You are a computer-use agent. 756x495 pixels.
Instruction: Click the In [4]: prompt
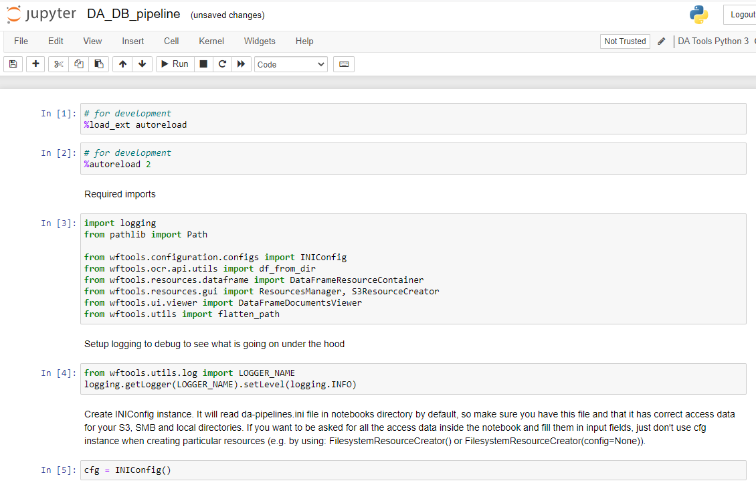58,373
